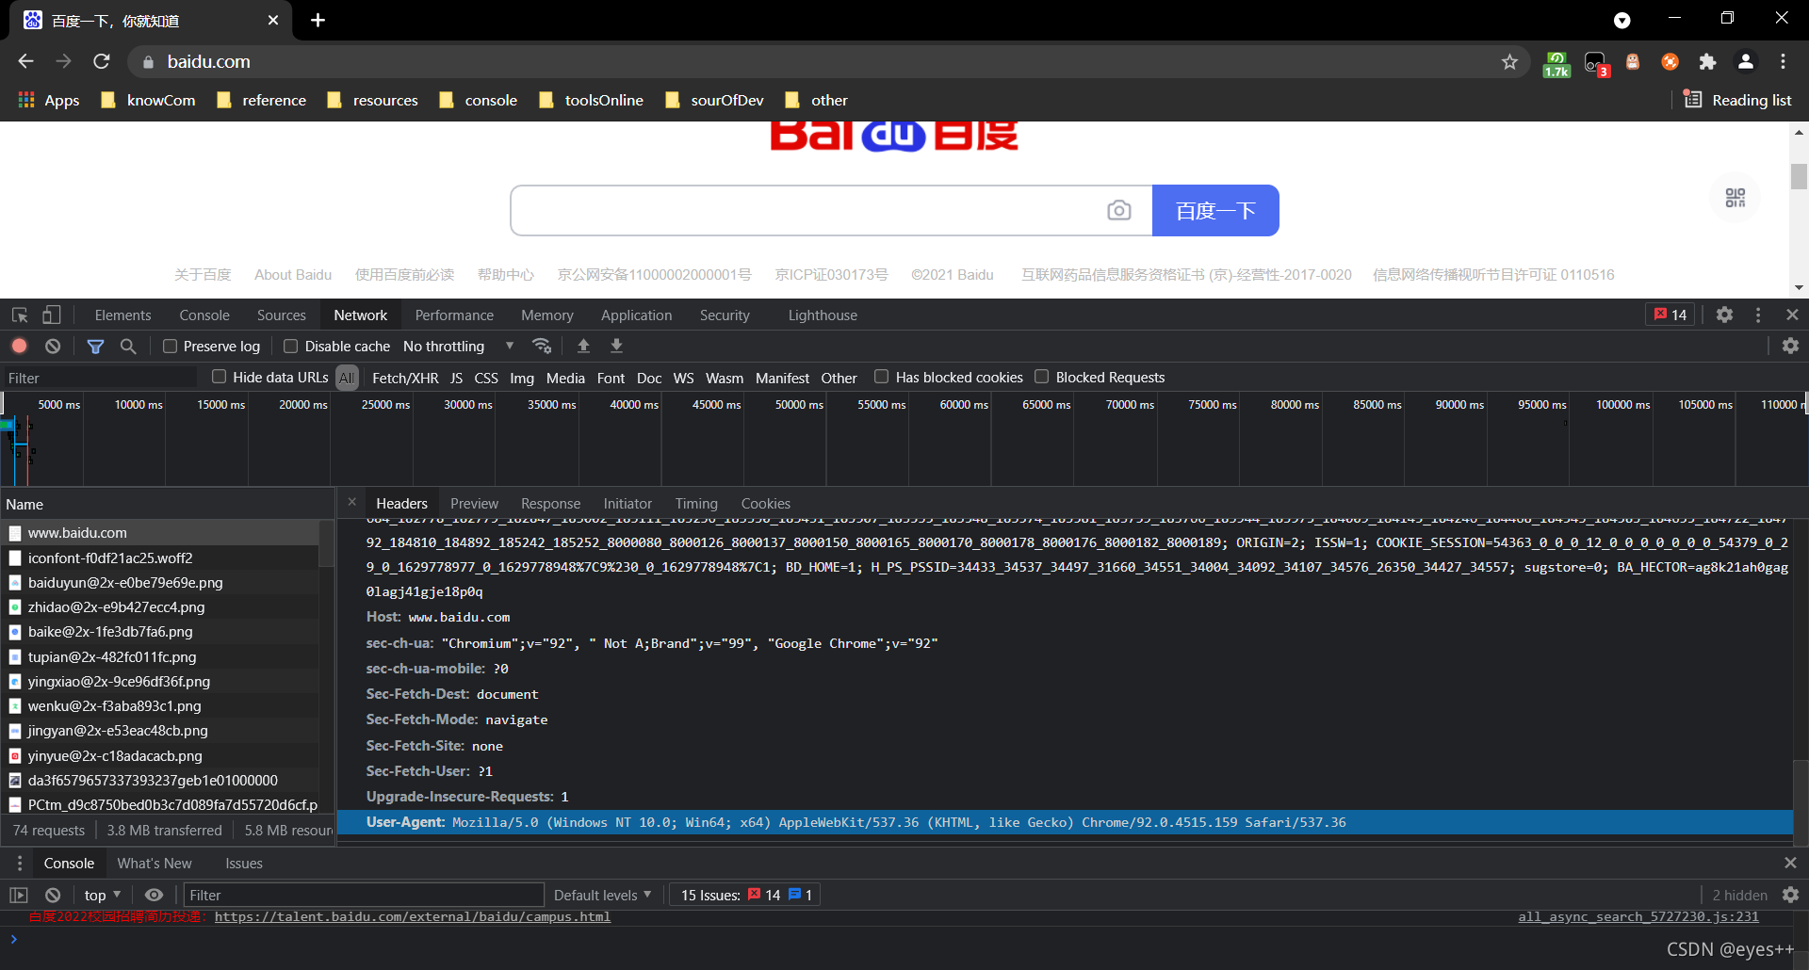
Task: Switch to Elements panel tab
Action: pos(122,315)
